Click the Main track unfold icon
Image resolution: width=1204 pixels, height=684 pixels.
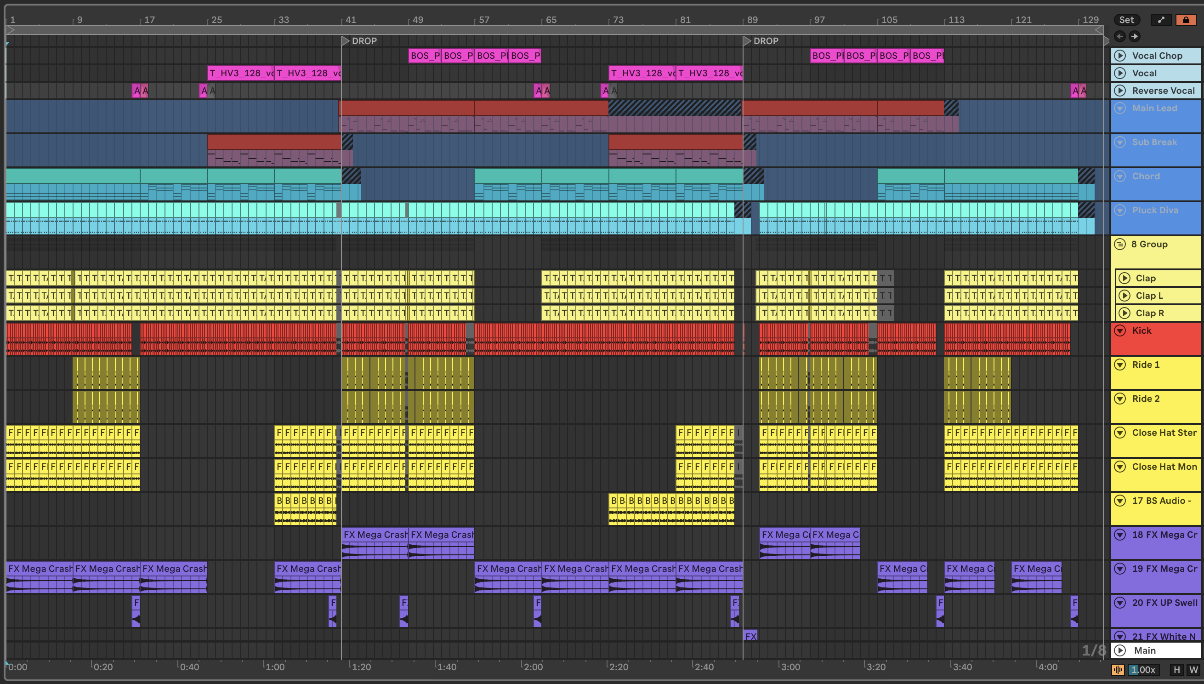1120,650
